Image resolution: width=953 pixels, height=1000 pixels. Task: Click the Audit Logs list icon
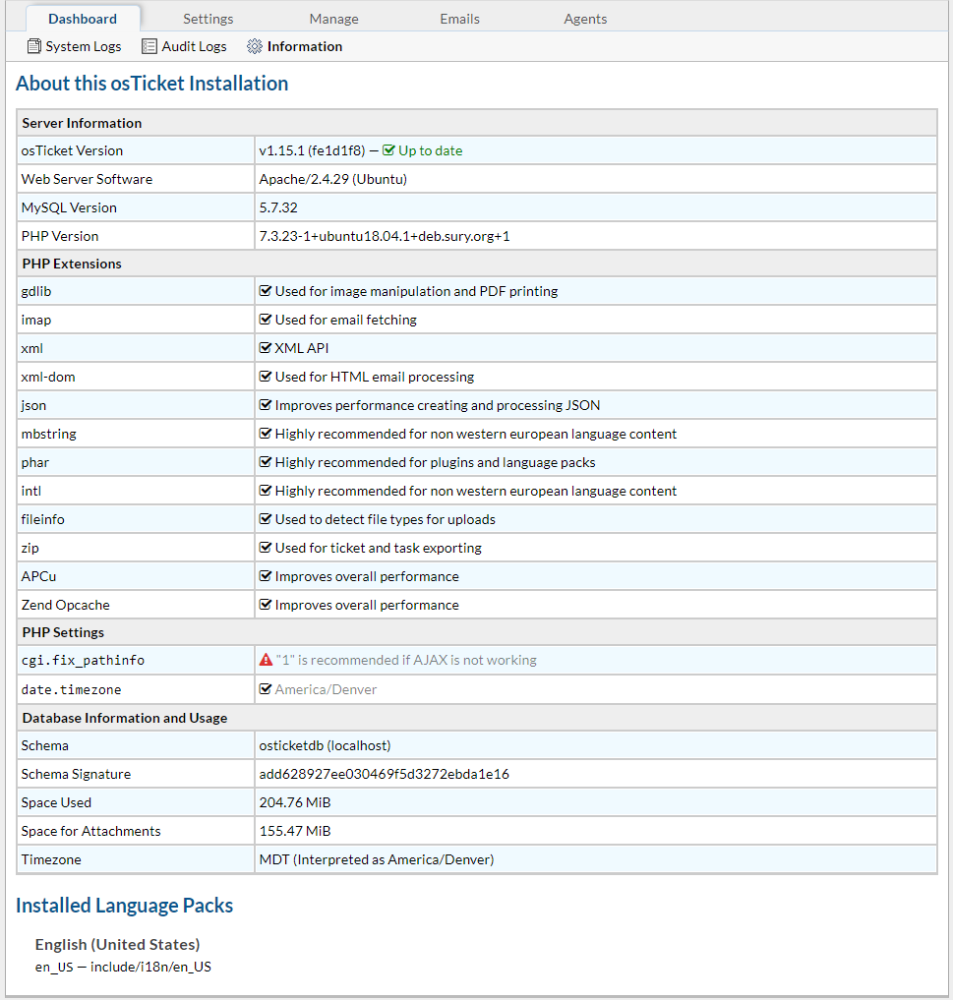149,46
